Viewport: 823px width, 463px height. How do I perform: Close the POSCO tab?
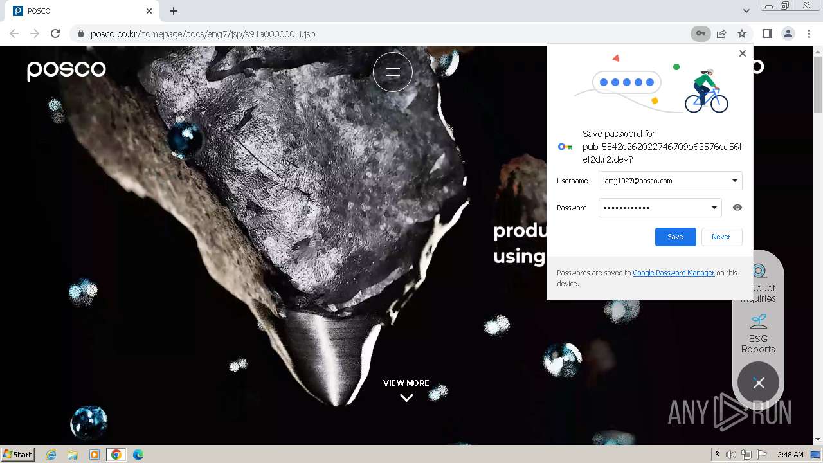[149, 11]
